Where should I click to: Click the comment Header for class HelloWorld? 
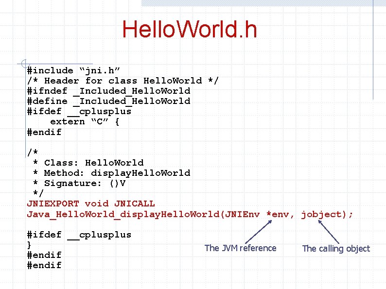pos(123,81)
